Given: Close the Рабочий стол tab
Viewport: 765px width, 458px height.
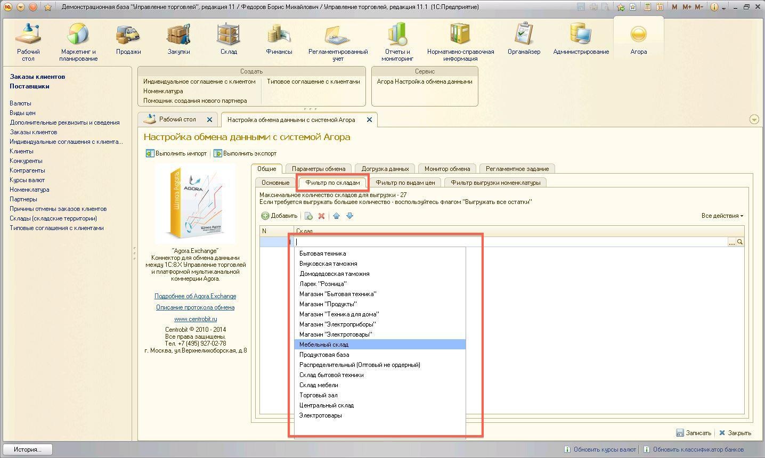Looking at the screenshot, I should click(209, 120).
